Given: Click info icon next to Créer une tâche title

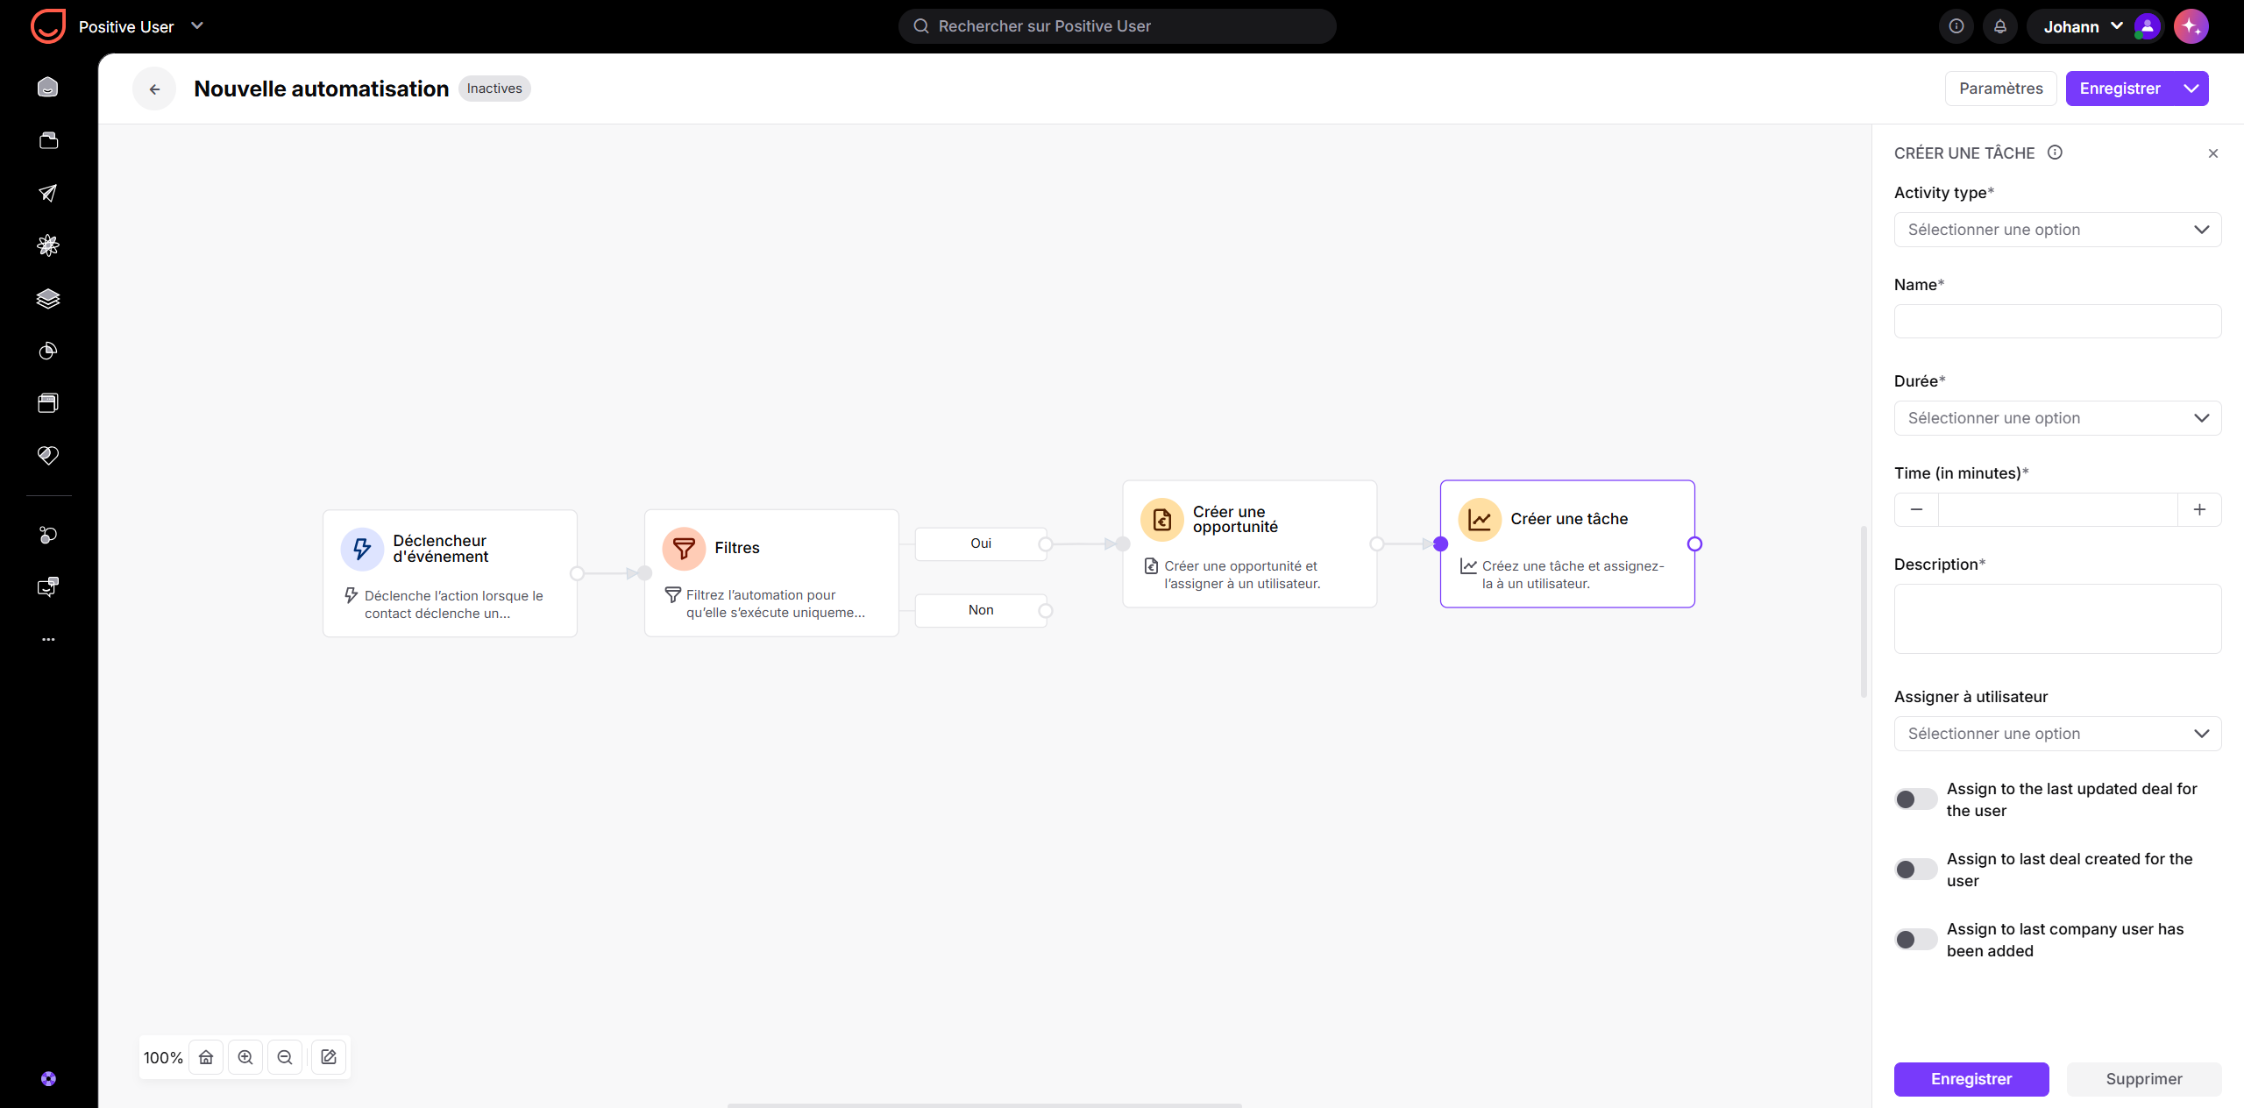Looking at the screenshot, I should 2055,153.
